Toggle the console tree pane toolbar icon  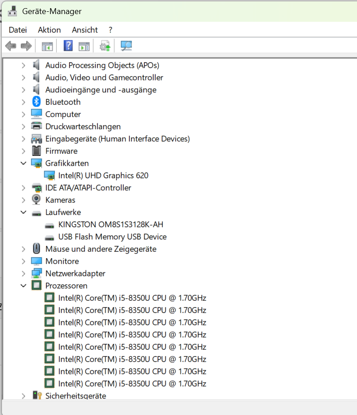click(47, 46)
